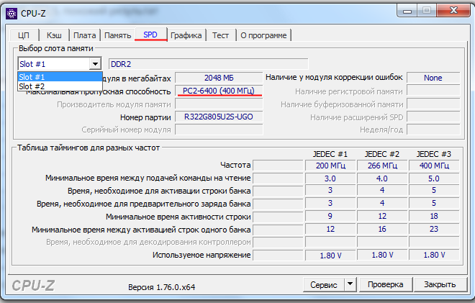This screenshot has width=475, height=303.
Task: Click the 4.0 read command cell
Action: click(x=382, y=178)
